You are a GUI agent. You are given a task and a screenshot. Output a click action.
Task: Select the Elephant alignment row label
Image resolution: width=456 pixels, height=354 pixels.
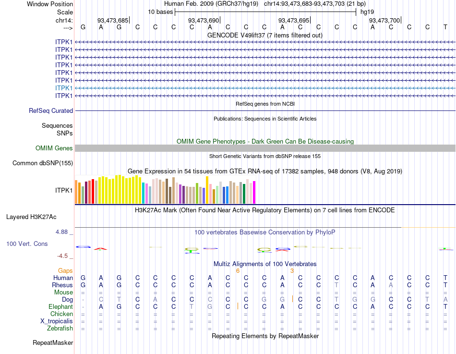coord(61,306)
